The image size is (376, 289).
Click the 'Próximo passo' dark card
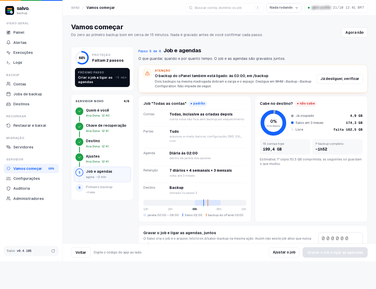pyautogui.click(x=102, y=78)
